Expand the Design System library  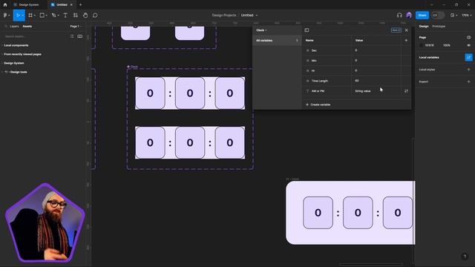[14, 63]
